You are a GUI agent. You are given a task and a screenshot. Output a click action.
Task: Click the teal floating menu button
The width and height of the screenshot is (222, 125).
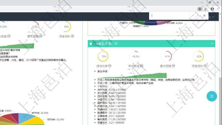tap(212, 96)
